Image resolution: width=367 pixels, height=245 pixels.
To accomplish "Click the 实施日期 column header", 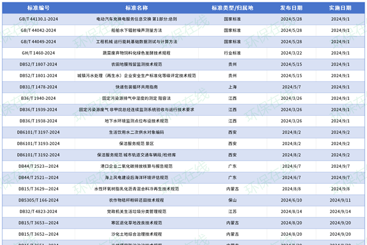I will (340, 8).
